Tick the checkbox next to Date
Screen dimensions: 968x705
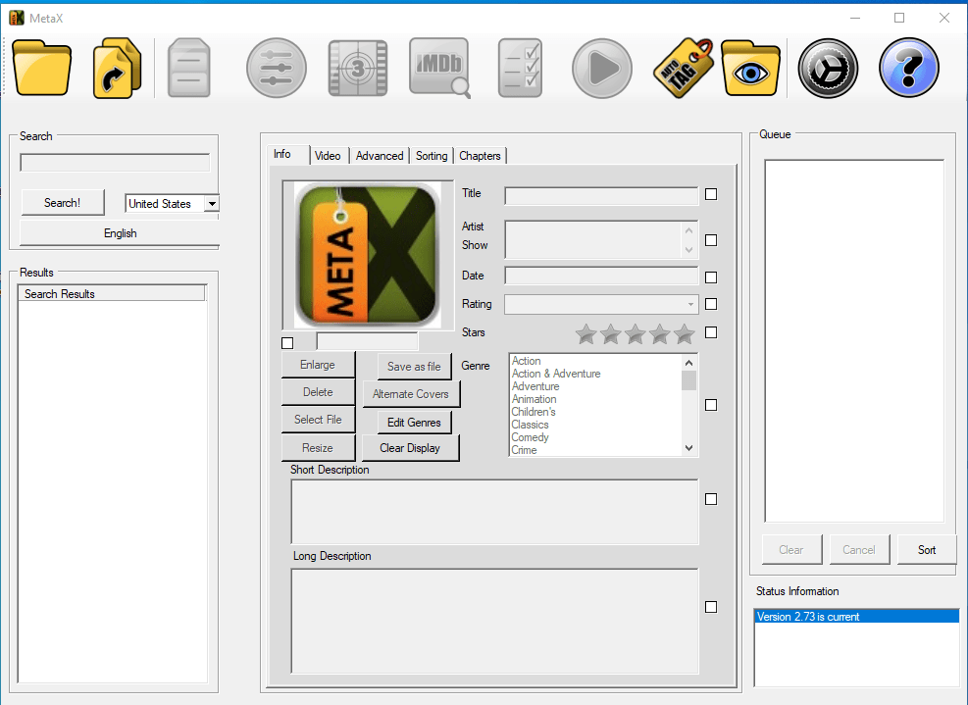[x=711, y=277]
